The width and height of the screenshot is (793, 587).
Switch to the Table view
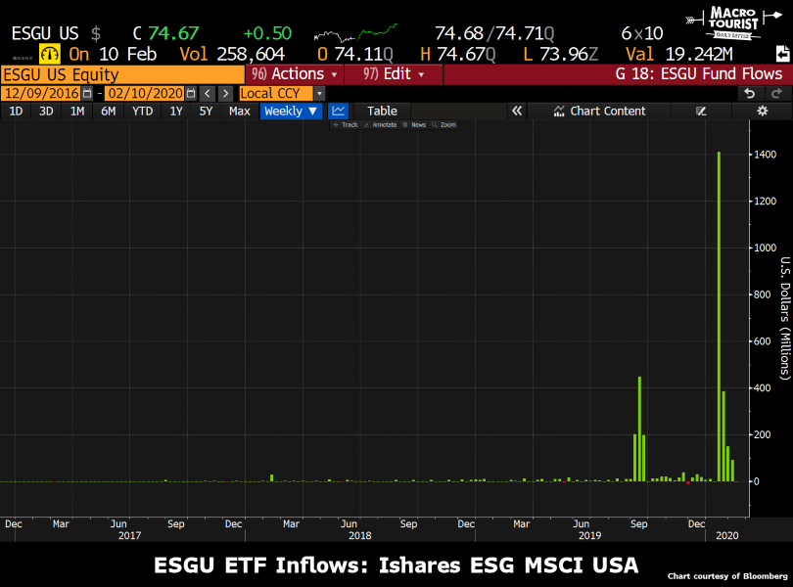point(382,111)
